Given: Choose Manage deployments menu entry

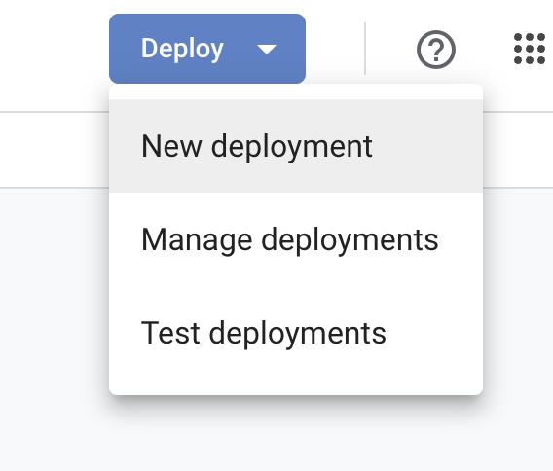Looking at the screenshot, I should (296, 239).
